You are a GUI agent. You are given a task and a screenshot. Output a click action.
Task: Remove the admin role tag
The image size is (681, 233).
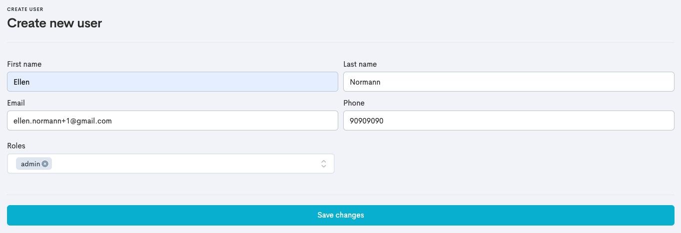point(45,164)
